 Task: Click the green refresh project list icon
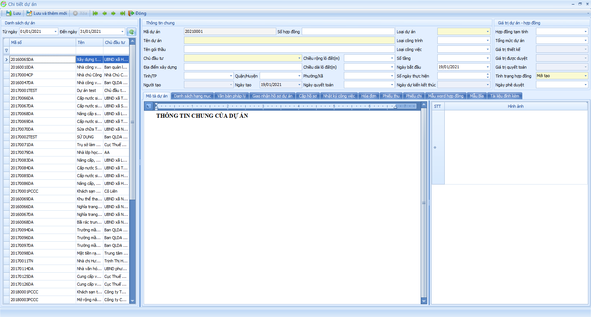[x=131, y=32]
